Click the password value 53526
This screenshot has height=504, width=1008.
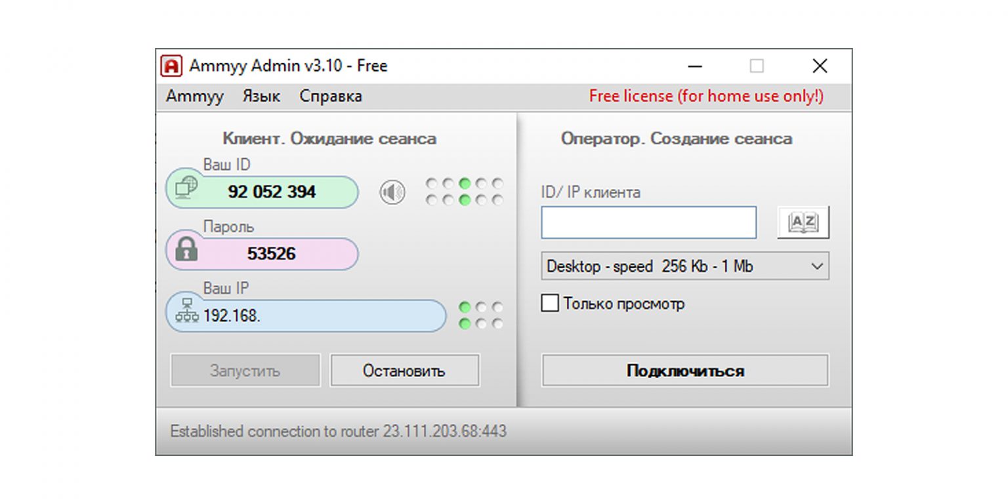[271, 254]
